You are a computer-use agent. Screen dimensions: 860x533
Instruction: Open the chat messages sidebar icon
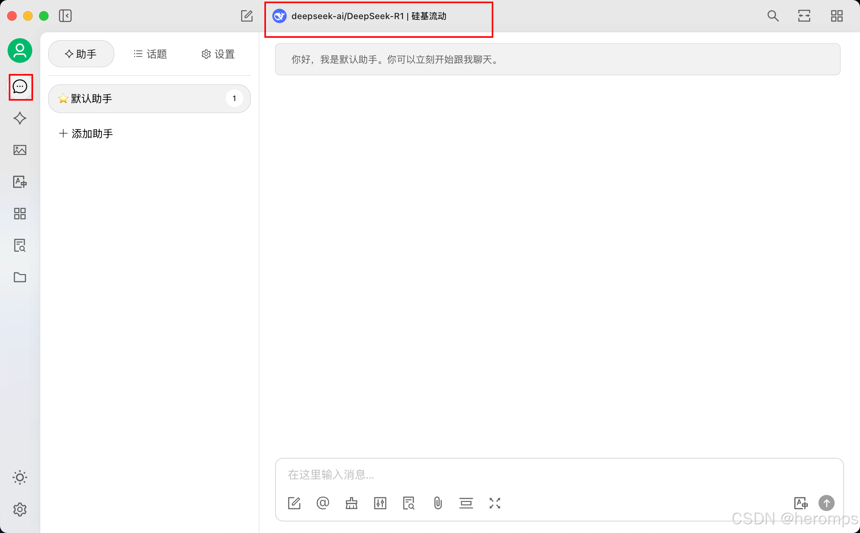coord(20,86)
